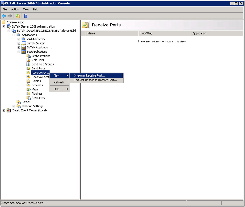Choose Request Response Receive Port option
The height and width of the screenshot is (207, 245).
96,80
